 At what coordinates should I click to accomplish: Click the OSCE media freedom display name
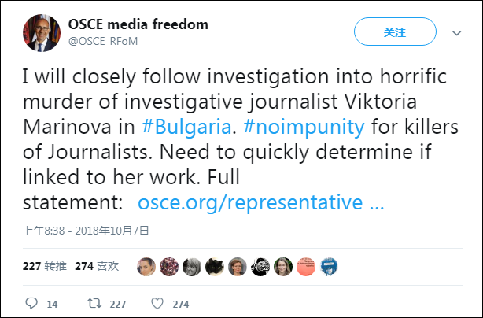pyautogui.click(x=138, y=24)
